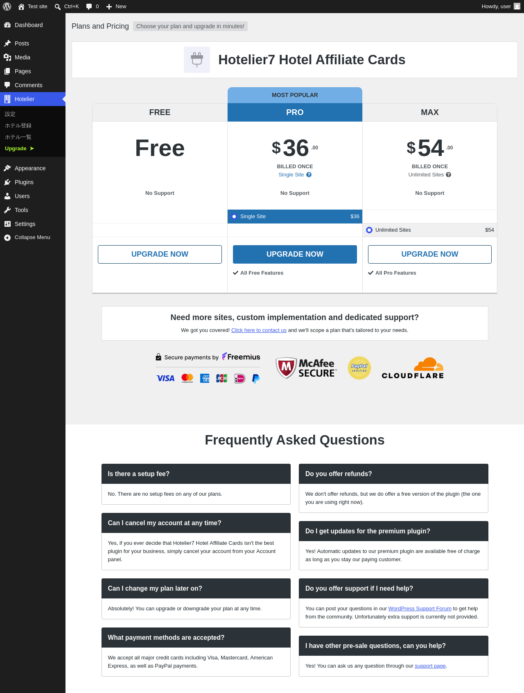524x693 pixels.
Task: Click Howdy, user account link
Action: click(501, 7)
